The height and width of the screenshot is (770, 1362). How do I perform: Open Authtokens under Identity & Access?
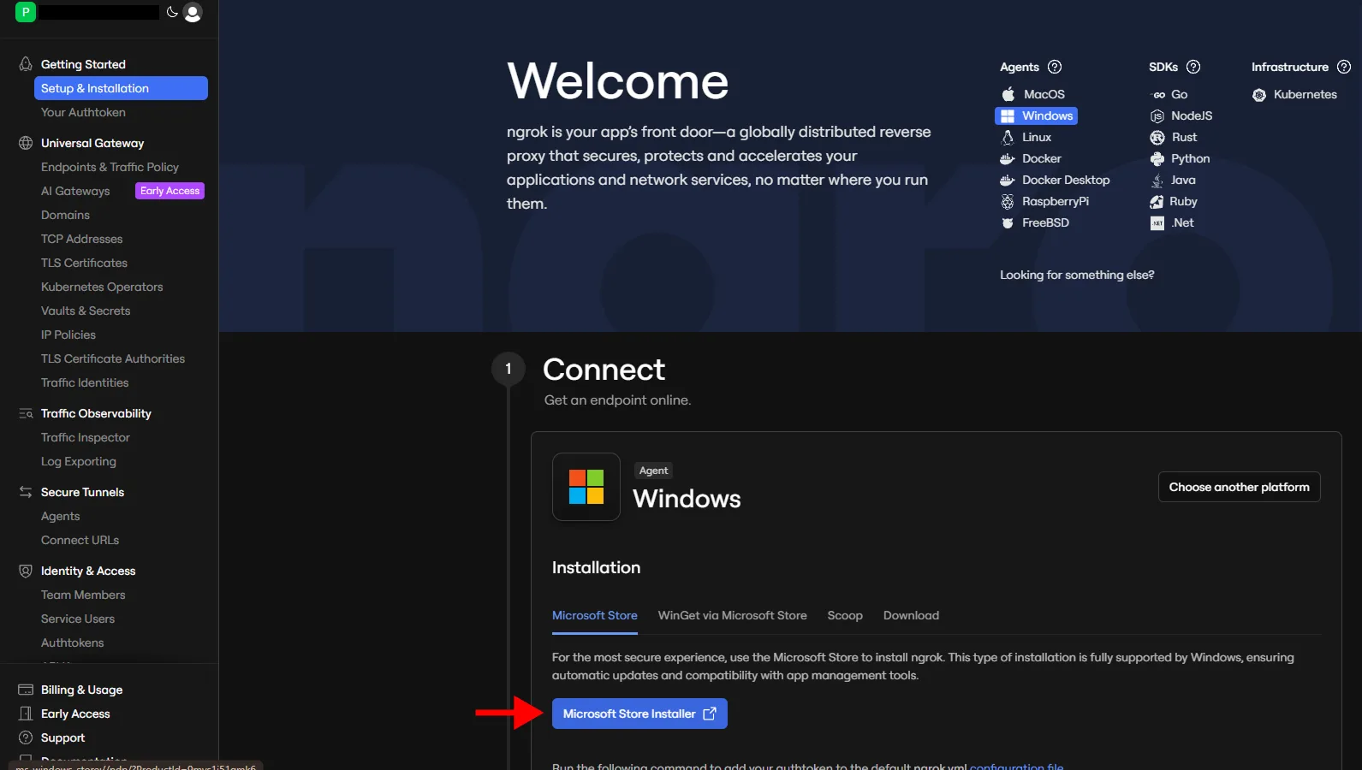pyautogui.click(x=72, y=643)
